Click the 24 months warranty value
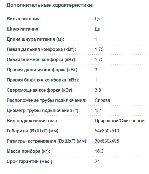149x174 pixels. tap(97, 162)
